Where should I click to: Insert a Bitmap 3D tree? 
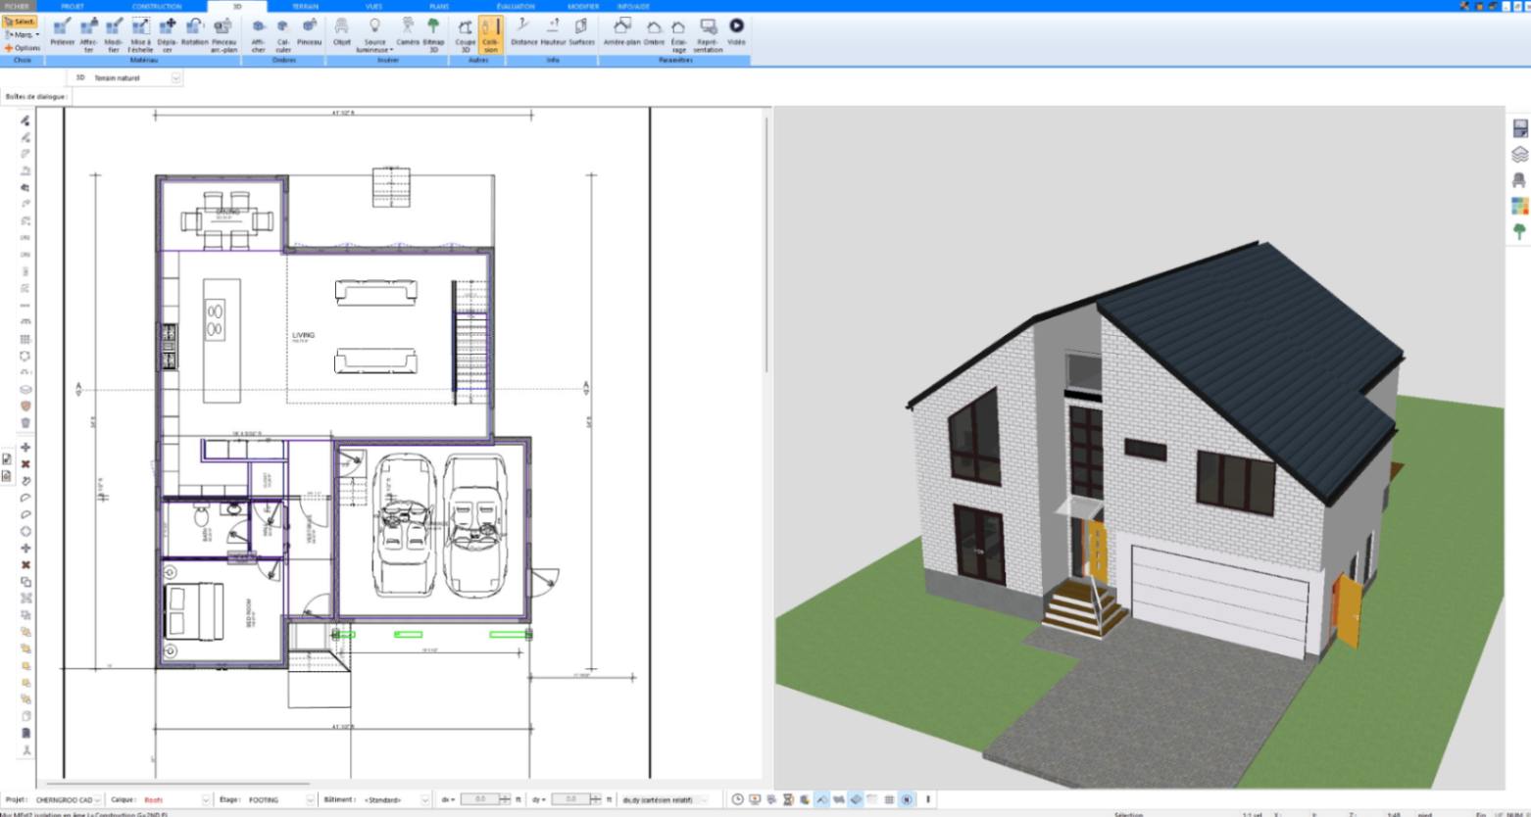point(433,33)
